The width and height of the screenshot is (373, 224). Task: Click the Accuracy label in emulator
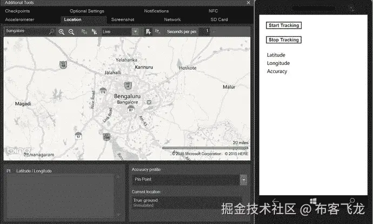(x=277, y=71)
